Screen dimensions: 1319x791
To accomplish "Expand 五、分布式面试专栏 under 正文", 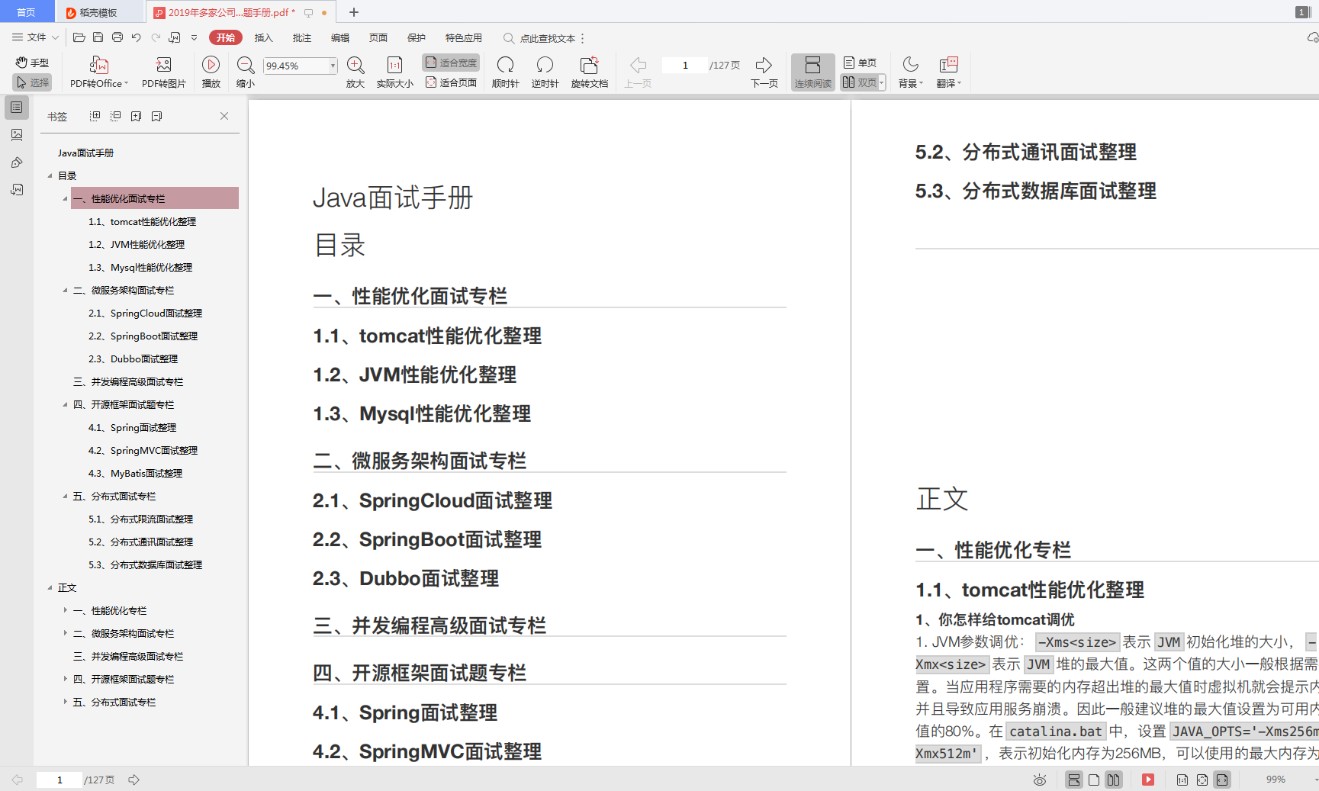I will coord(65,702).
